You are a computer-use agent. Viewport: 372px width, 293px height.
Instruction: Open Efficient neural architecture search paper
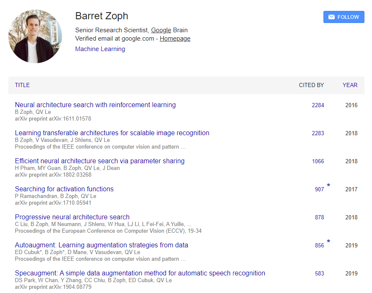[100, 161]
